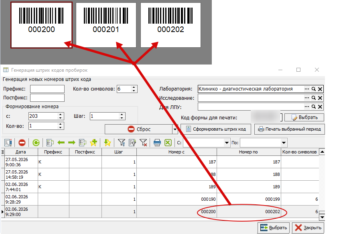Decrease the Шаг spinner value
This screenshot has height=234, width=353.
[x=122, y=118]
